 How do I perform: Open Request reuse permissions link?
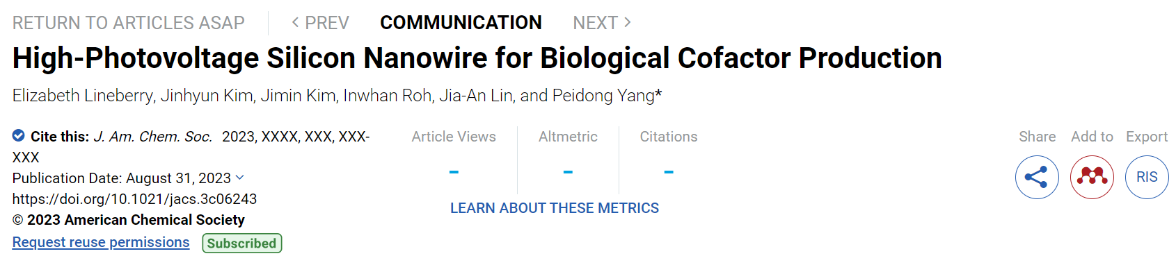coord(101,242)
